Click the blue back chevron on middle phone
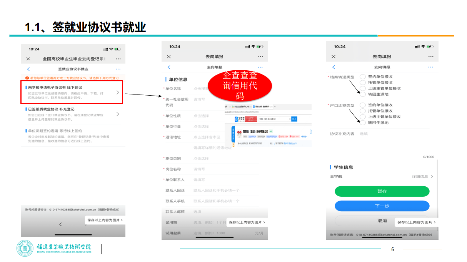Image resolution: width=467 pixels, height=262 pixels. [169, 67]
